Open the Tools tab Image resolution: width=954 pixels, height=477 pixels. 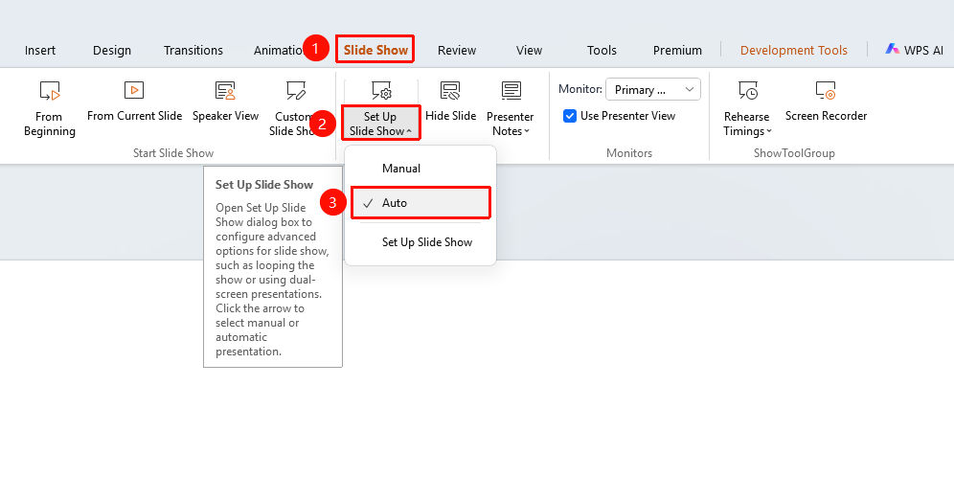coord(602,51)
